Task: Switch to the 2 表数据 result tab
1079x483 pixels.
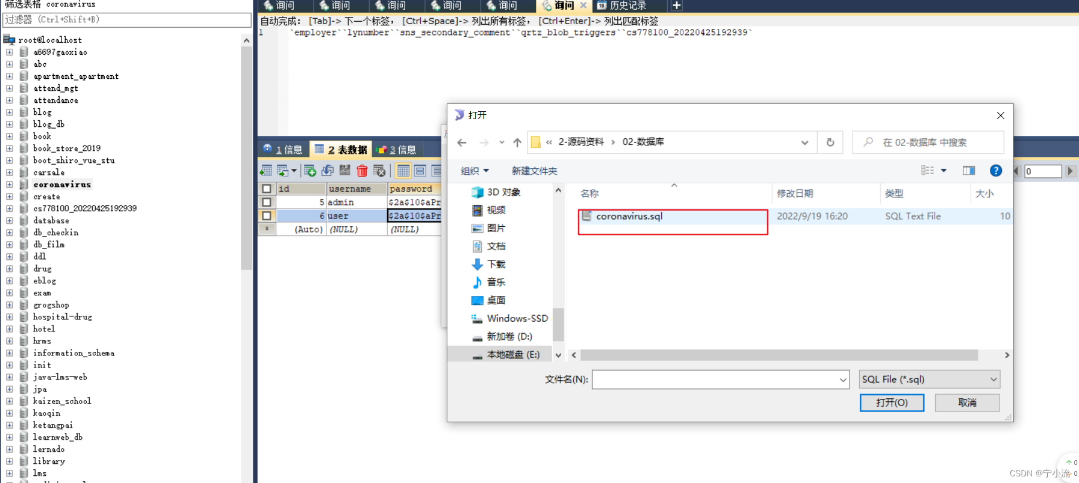Action: click(x=341, y=149)
